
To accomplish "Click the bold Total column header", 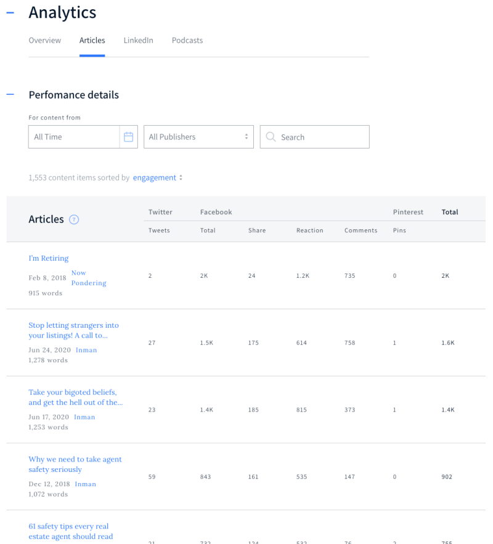I will (x=450, y=212).
